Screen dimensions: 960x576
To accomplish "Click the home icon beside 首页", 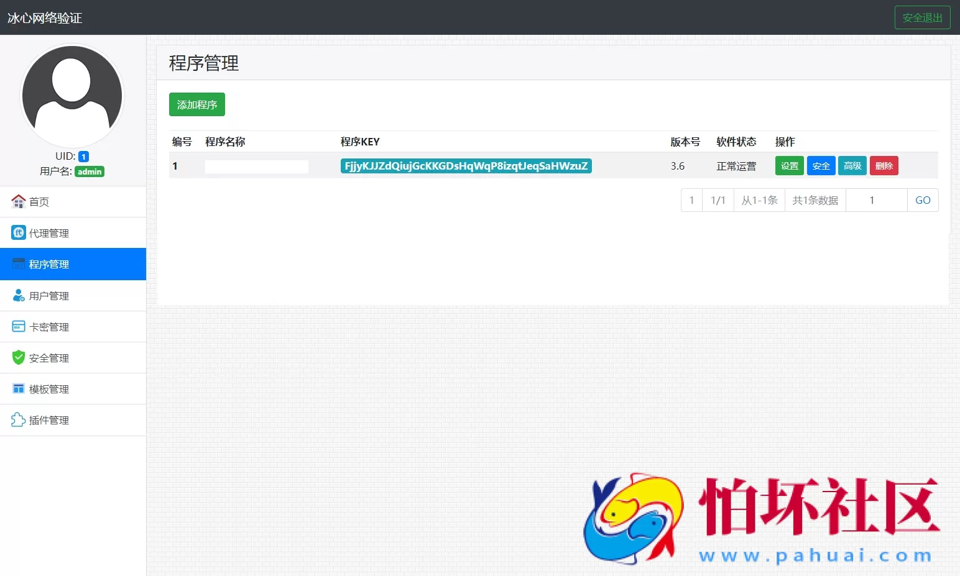I will click(x=18, y=201).
